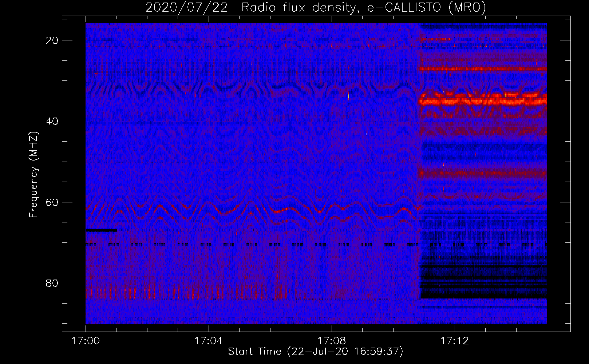Click the plot title "Radio flux density, e-CALLISTO (MRO)"
The width and height of the screenshot is (589, 364).
point(364,7)
